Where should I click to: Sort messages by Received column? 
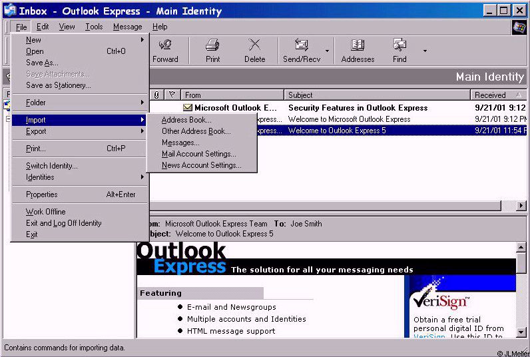[x=499, y=95]
